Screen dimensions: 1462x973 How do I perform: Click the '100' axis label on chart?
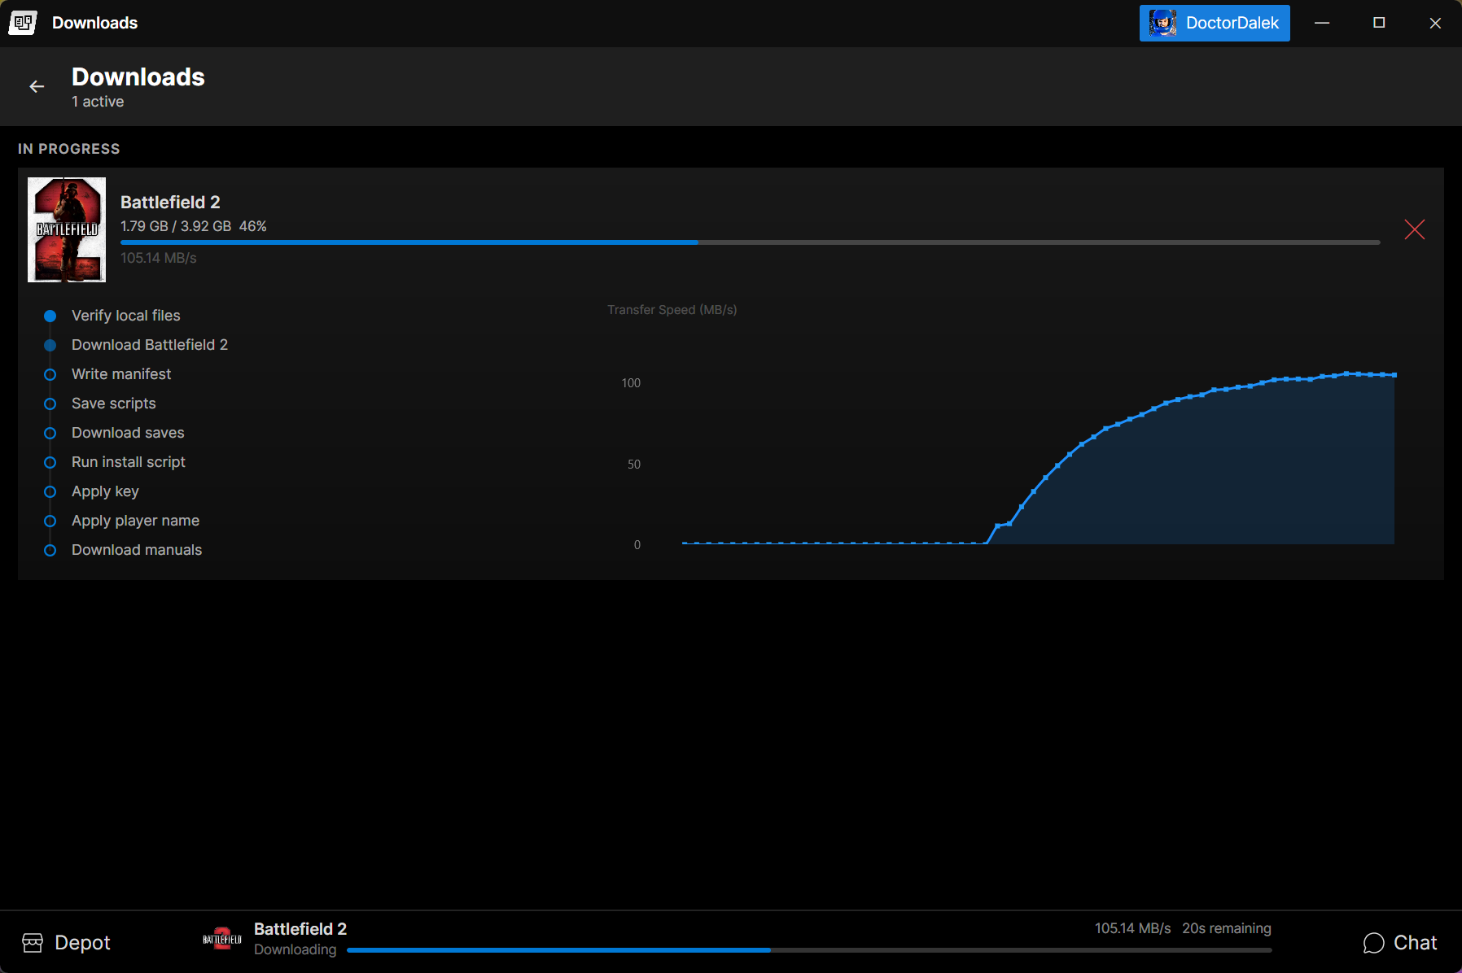tap(631, 383)
